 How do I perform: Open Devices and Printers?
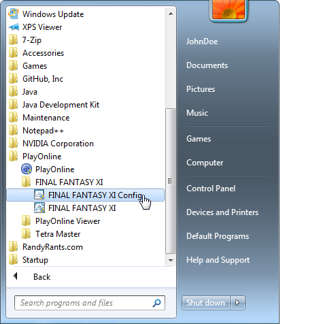coord(222,212)
